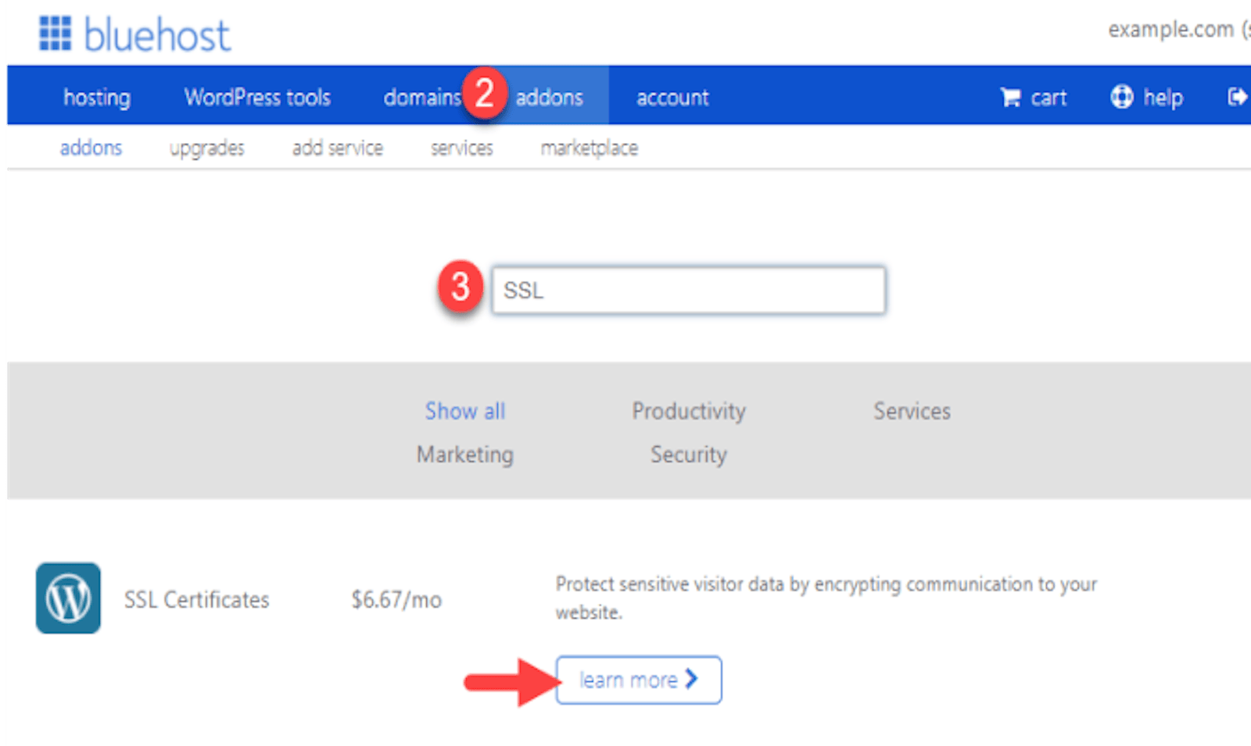1251x746 pixels.
Task: Open the hosting menu
Action: (97, 98)
